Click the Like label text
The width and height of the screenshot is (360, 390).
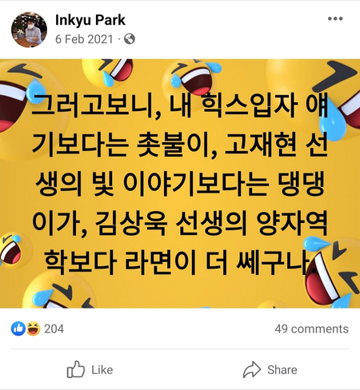point(102,370)
